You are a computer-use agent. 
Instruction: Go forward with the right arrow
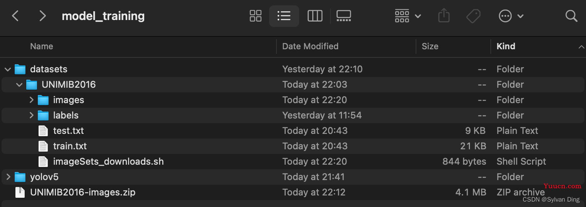(42, 16)
